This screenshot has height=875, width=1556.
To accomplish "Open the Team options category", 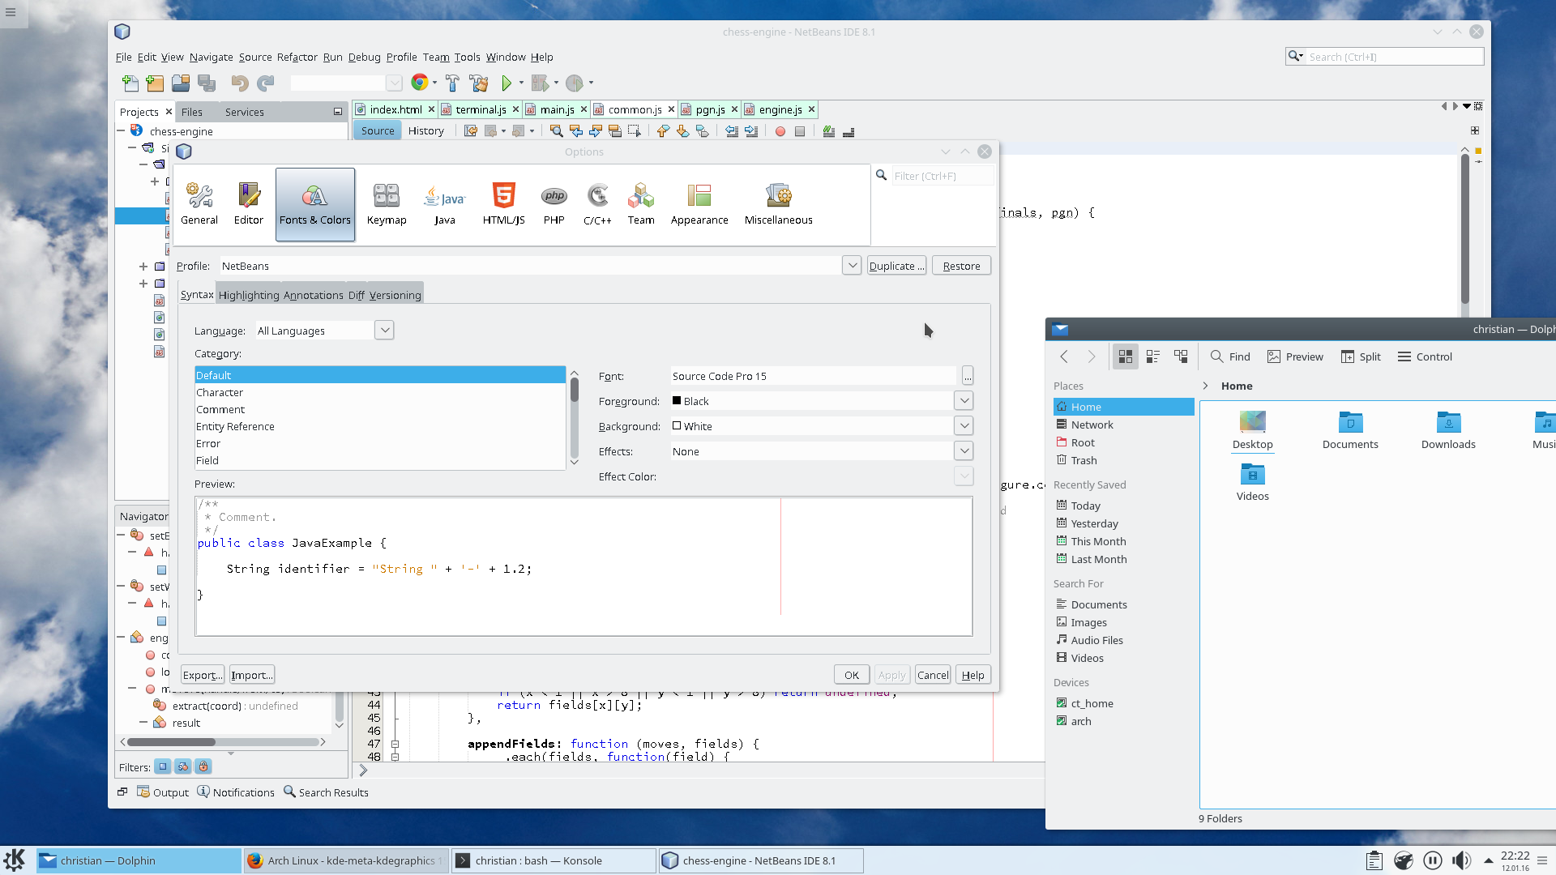I will 641,204.
